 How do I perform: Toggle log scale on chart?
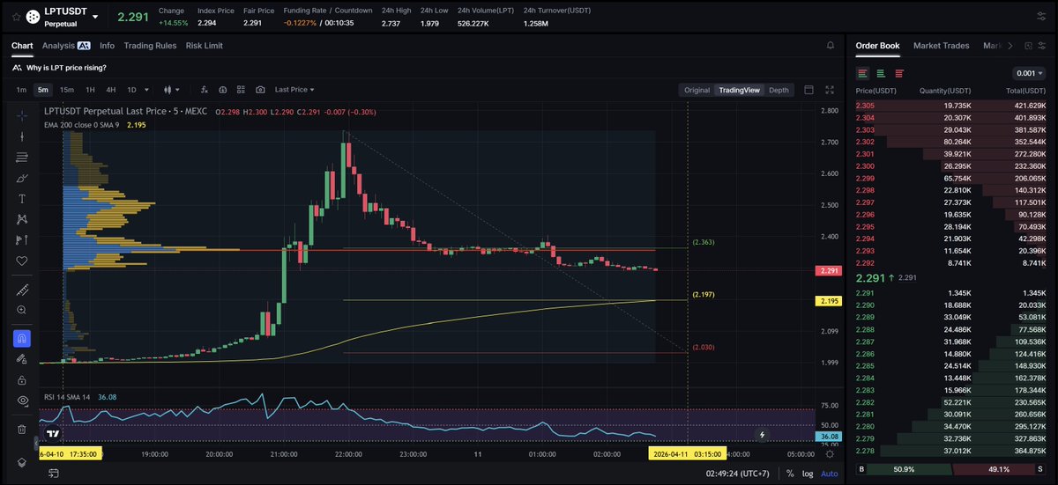click(x=808, y=474)
